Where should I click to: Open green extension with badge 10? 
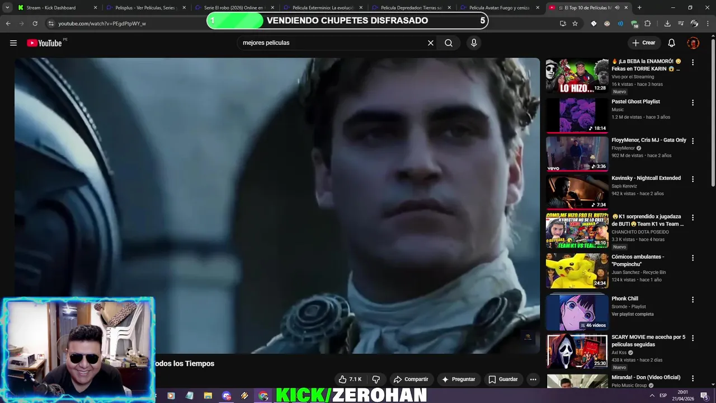[634, 24]
